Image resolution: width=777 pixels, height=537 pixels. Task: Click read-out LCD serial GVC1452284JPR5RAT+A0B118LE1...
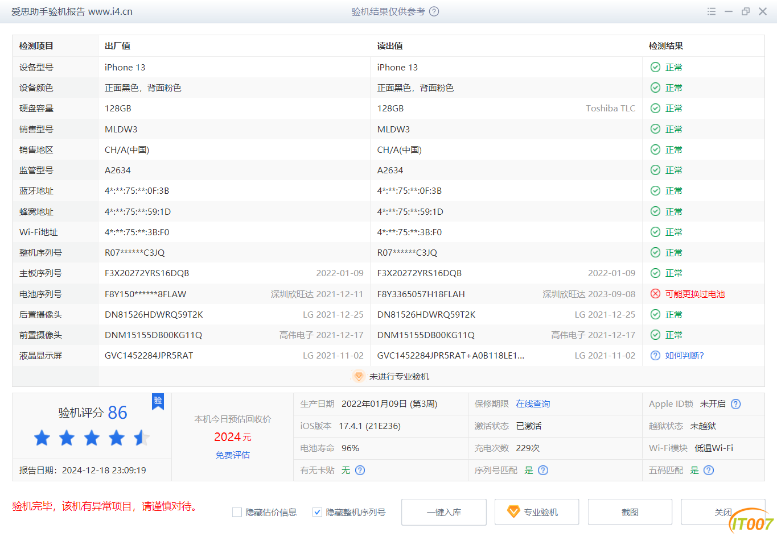click(451, 356)
